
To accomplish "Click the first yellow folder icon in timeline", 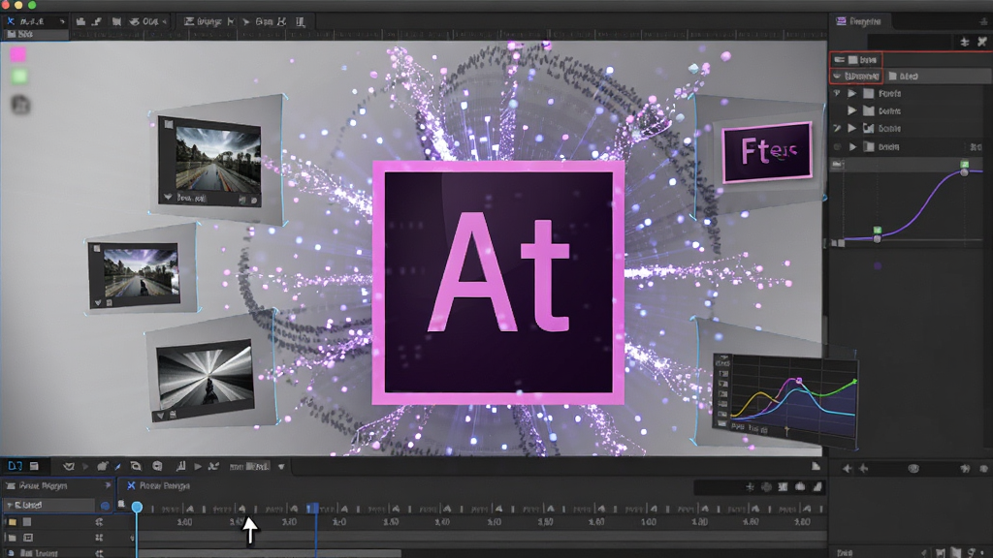I will click(12, 522).
